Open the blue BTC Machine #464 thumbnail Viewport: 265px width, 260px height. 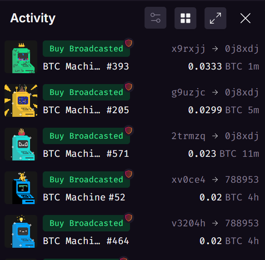(21, 231)
